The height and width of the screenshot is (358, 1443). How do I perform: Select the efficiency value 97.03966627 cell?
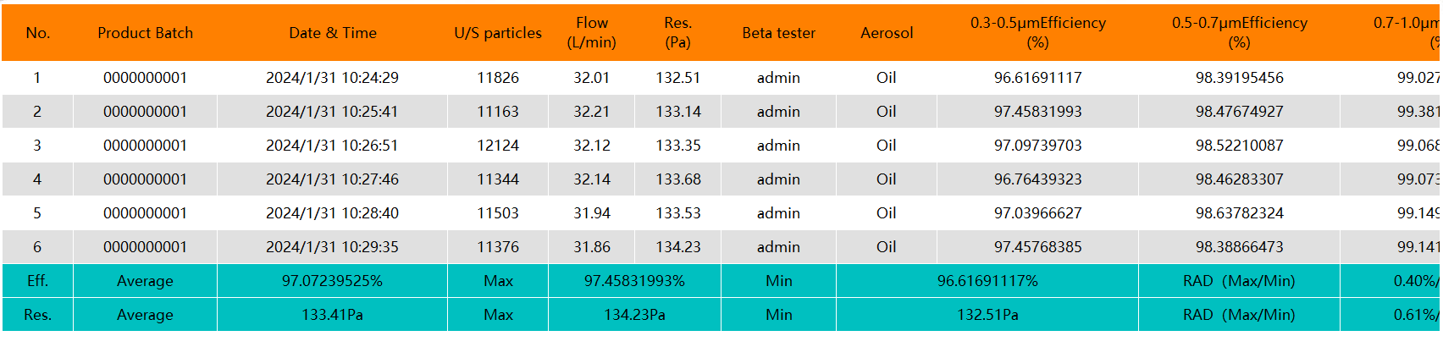click(1037, 213)
